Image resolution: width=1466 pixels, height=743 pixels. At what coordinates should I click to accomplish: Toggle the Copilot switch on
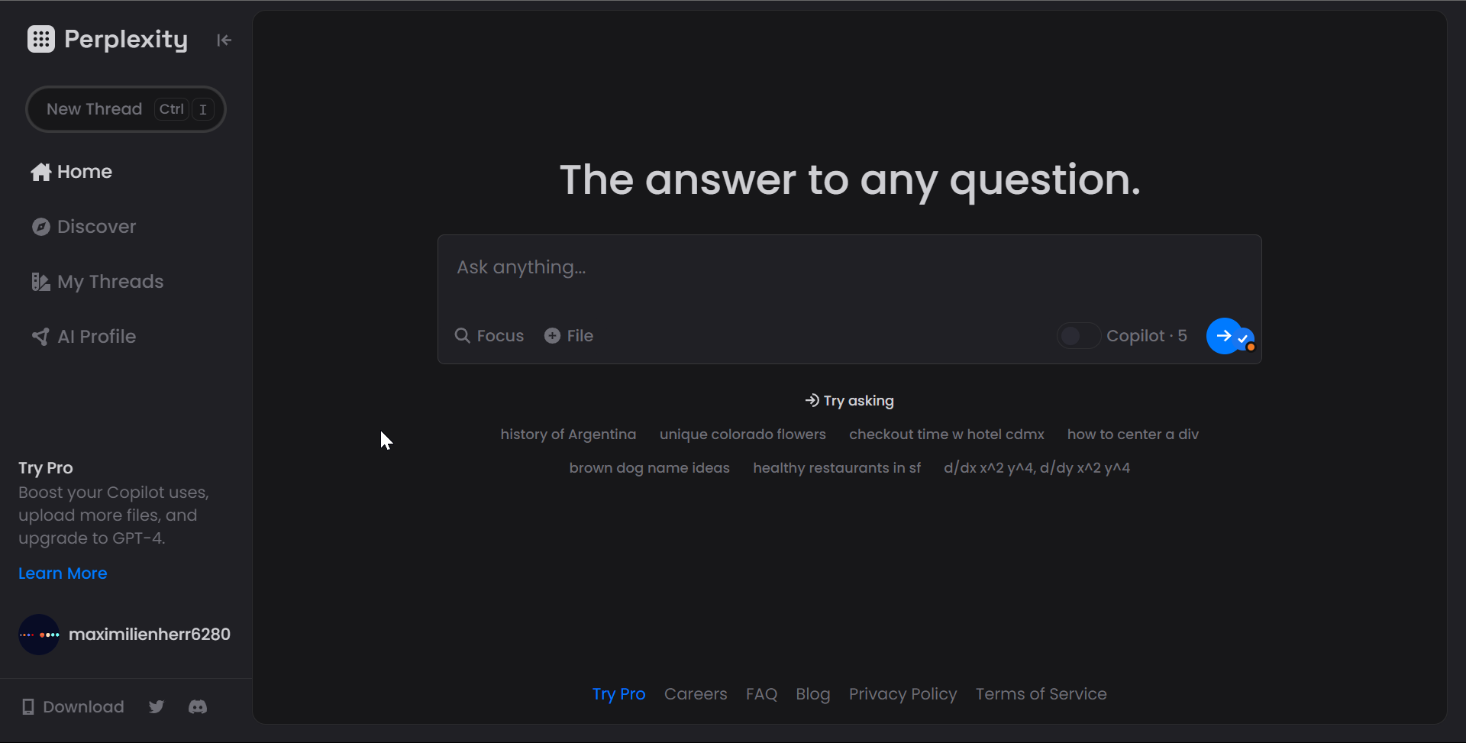tap(1078, 336)
